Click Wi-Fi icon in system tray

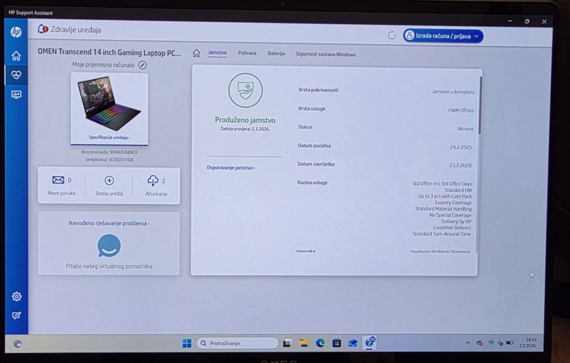point(491,343)
